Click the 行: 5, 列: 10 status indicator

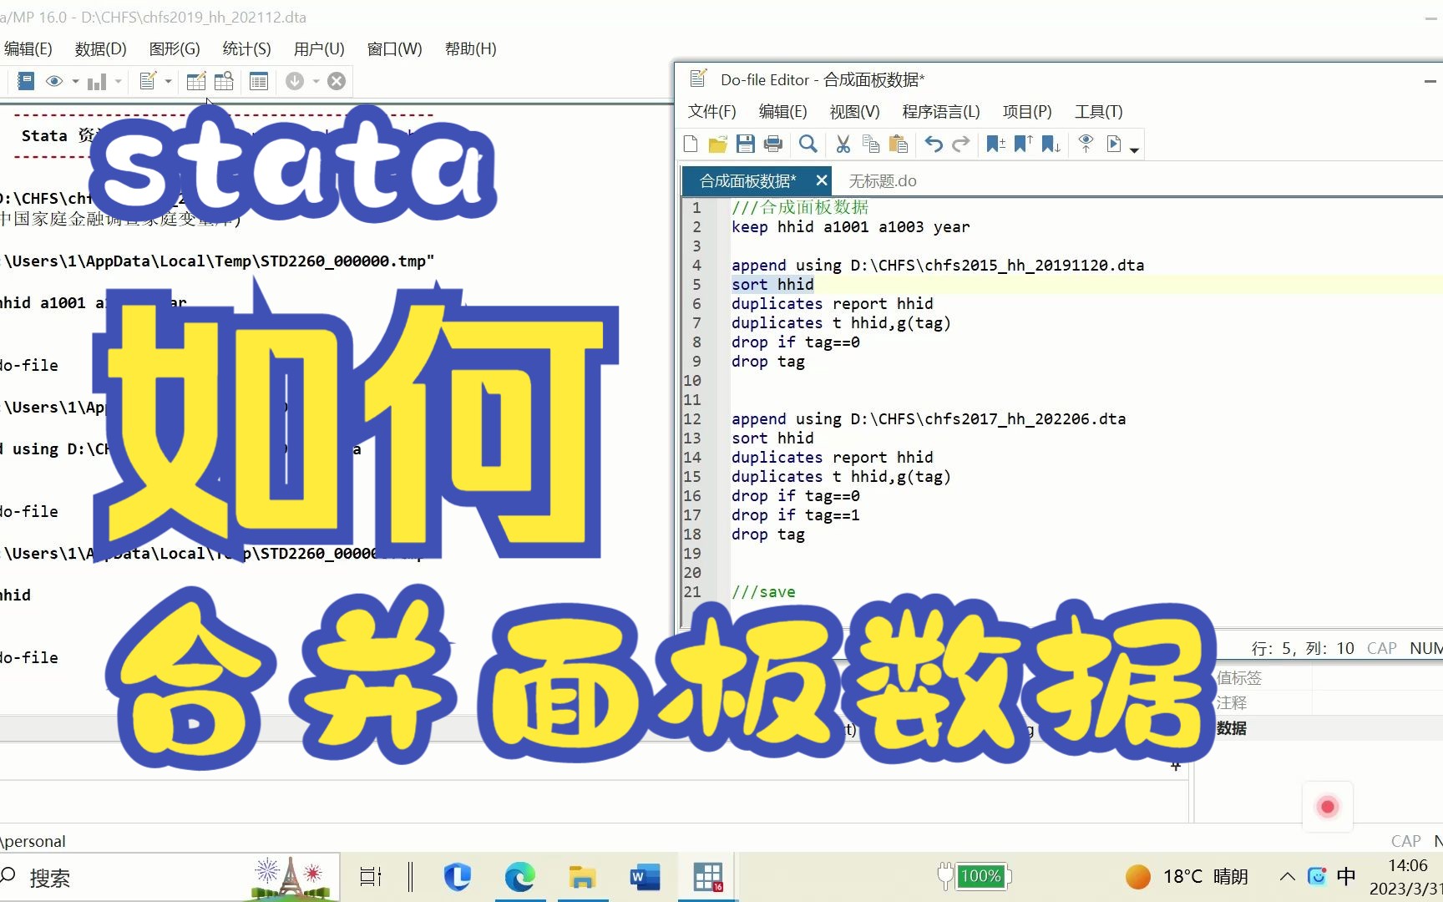pyautogui.click(x=1303, y=648)
